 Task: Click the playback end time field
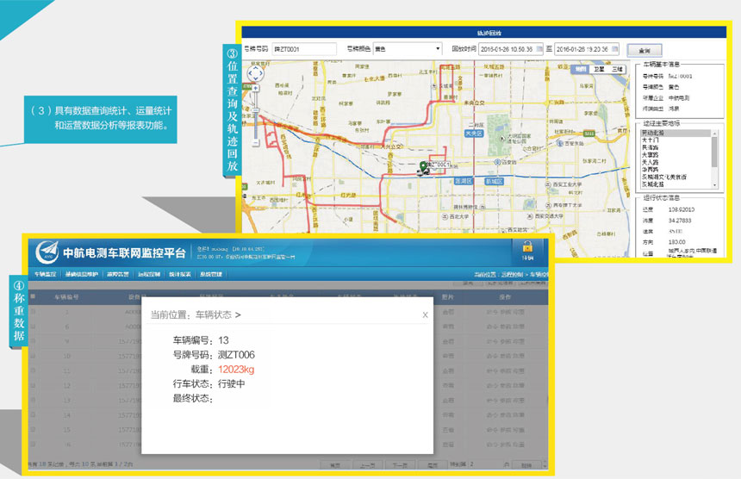coord(587,48)
